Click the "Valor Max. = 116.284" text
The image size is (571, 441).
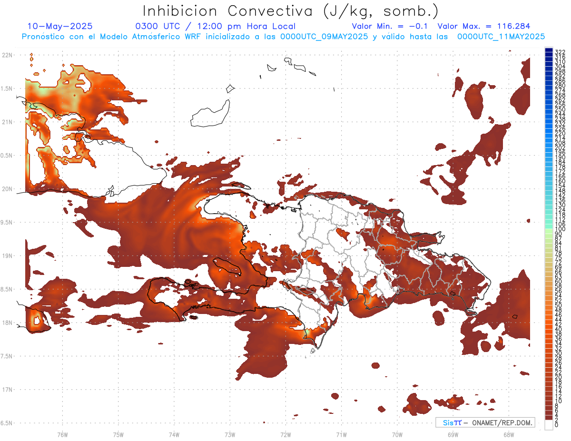pyautogui.click(x=483, y=26)
